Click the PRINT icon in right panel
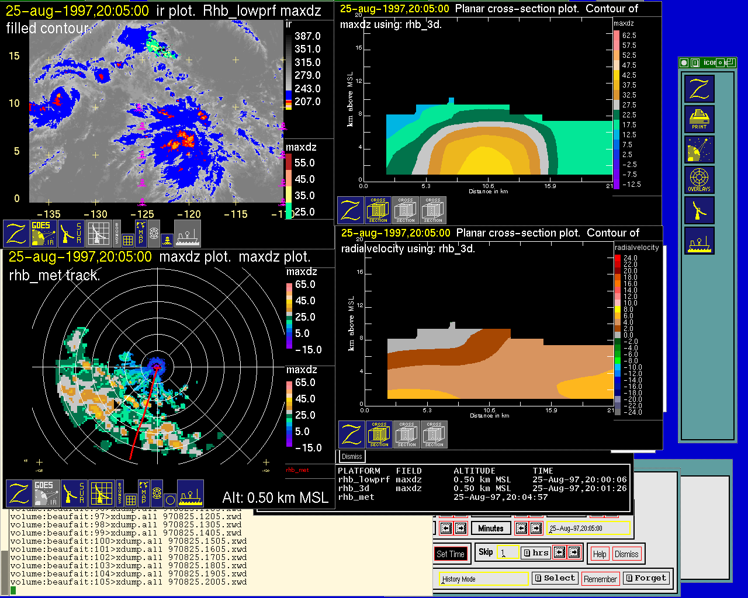The height and width of the screenshot is (598, 748). click(699, 119)
